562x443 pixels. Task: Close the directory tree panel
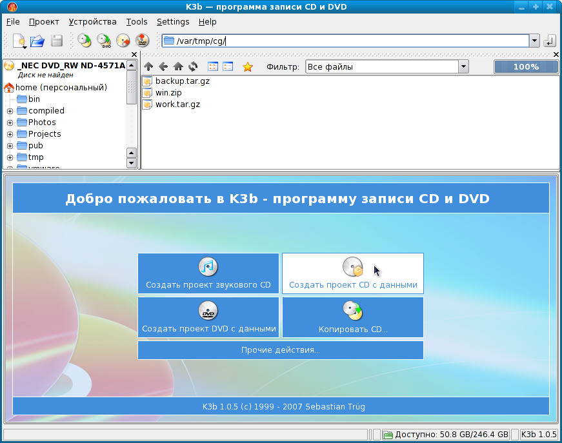(x=134, y=54)
